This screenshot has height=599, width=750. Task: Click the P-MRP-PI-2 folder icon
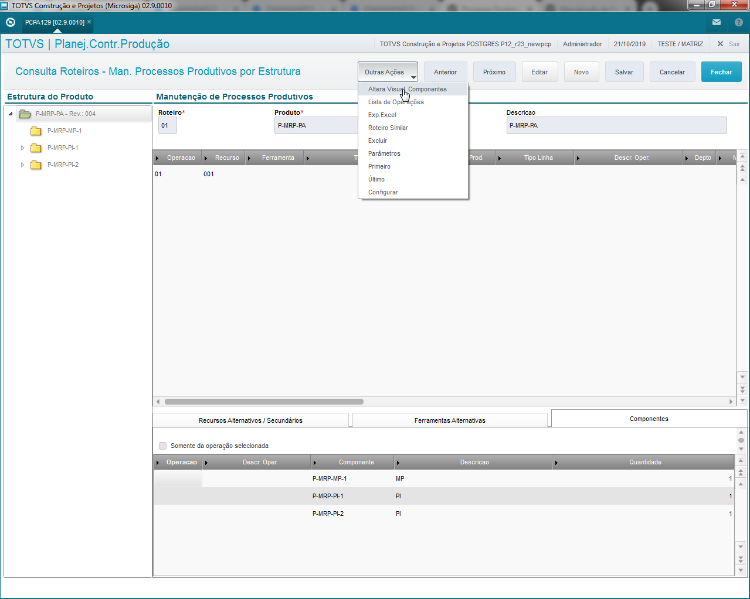pyautogui.click(x=36, y=165)
